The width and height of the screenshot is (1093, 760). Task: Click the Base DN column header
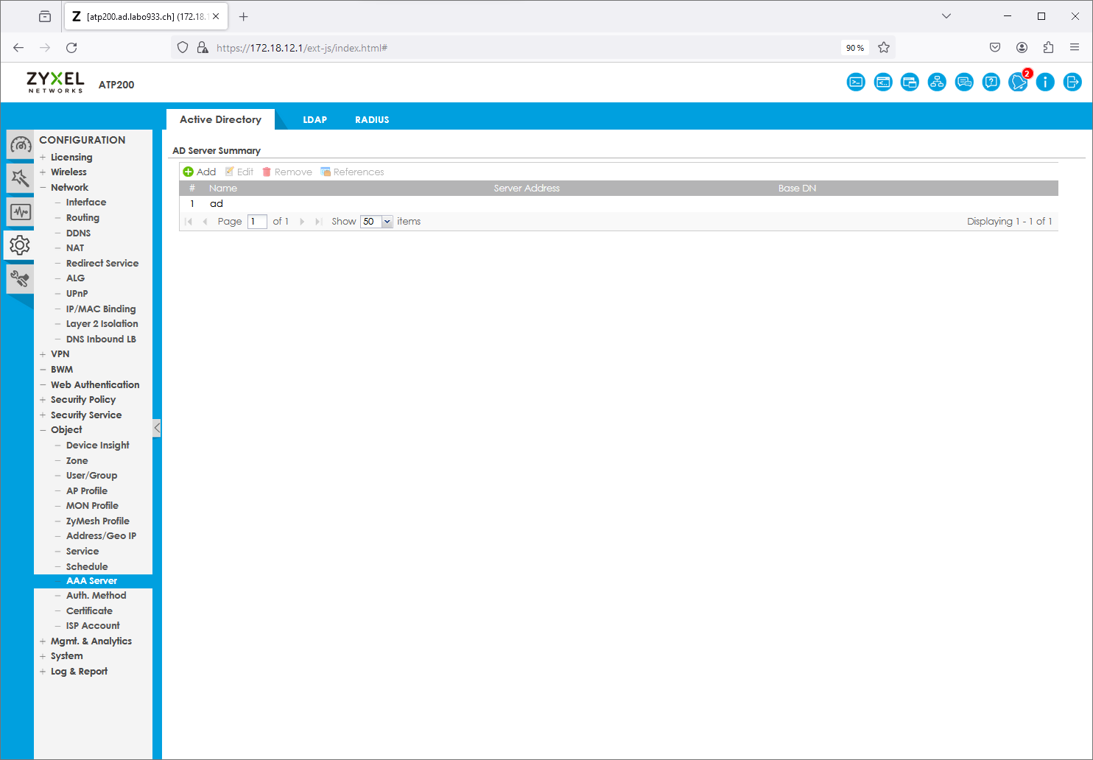point(797,189)
